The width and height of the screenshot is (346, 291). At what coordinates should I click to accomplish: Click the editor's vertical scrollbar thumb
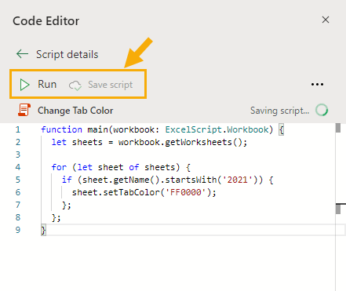click(338, 128)
